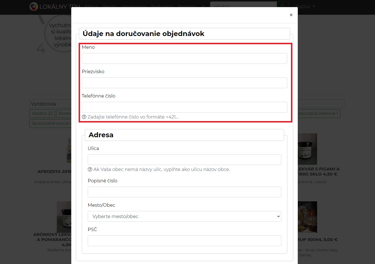Image resolution: width=375 pixels, height=264 pixels.
Task: Open the Ukážka user dropdown
Action: pos(304,7)
